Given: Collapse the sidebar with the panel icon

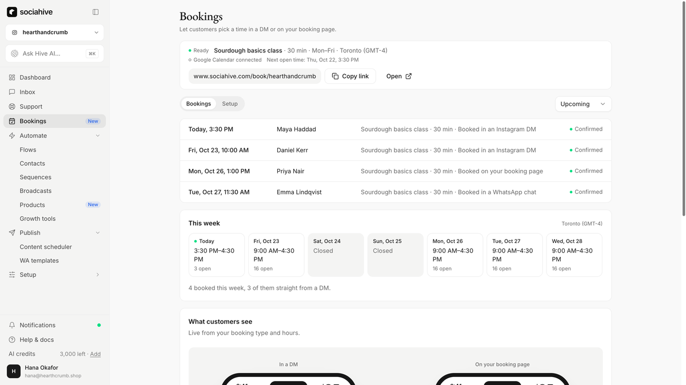Looking at the screenshot, I should coord(95,12).
